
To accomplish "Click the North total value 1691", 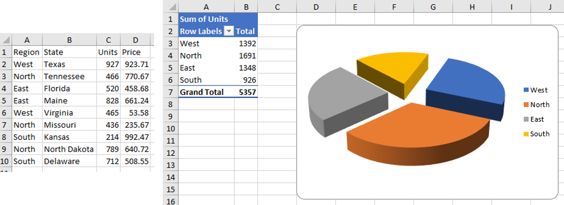I will pyautogui.click(x=247, y=56).
